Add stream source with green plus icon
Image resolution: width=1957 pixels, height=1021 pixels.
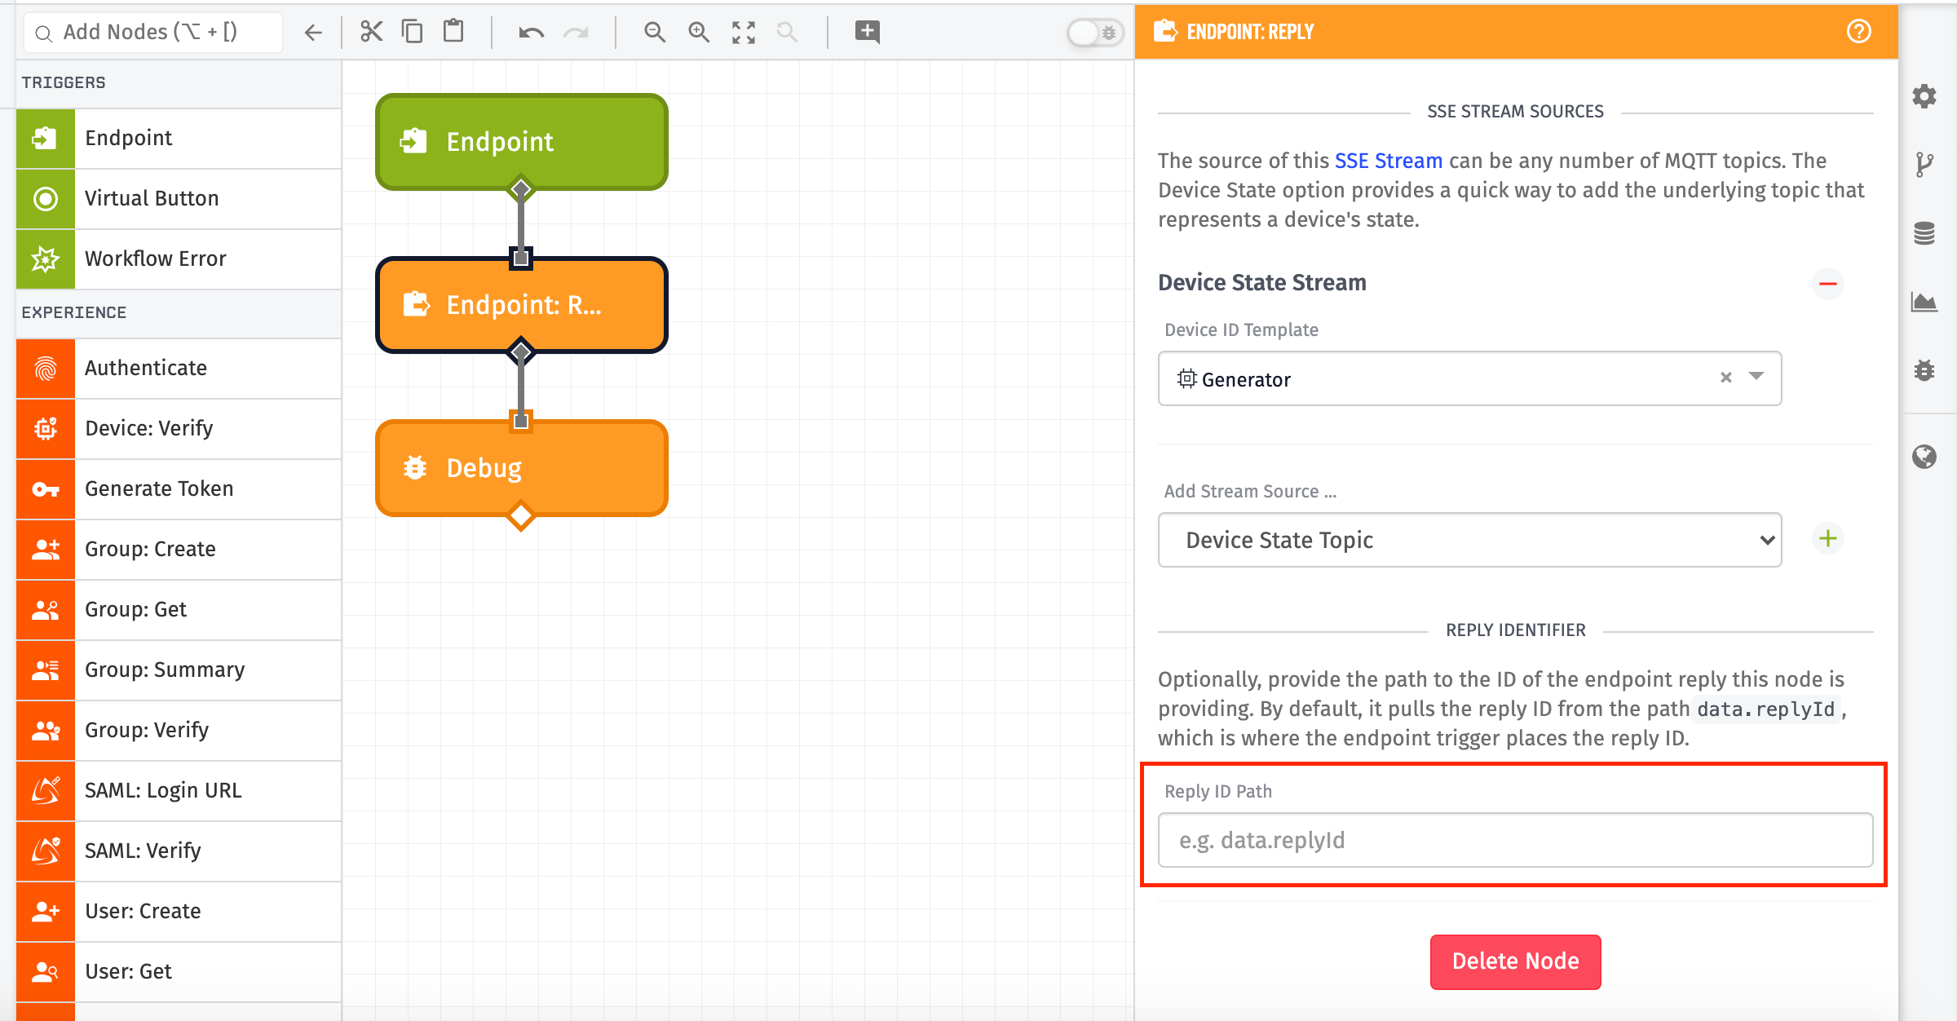pos(1828,538)
